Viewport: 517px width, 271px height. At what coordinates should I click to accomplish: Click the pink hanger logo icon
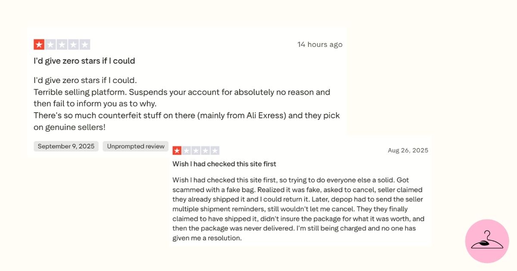coord(487,241)
